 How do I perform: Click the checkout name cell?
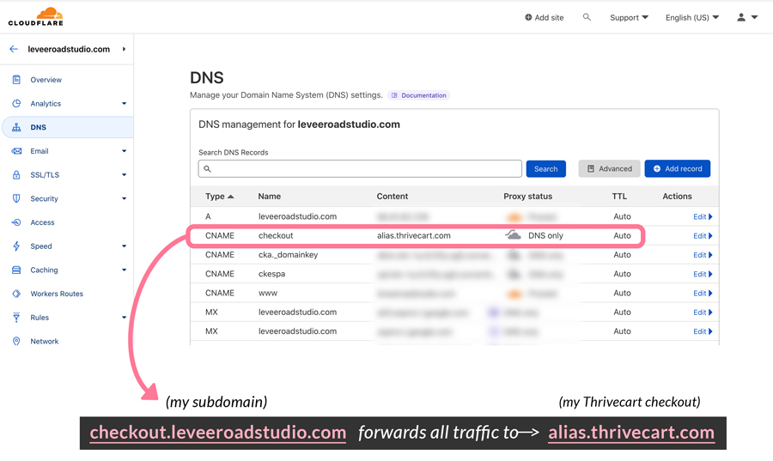(x=276, y=235)
